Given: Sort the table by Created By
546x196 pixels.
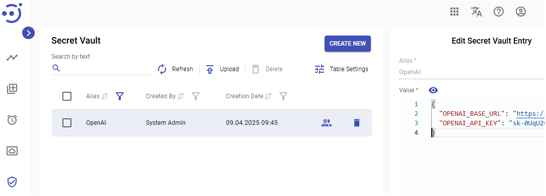Looking at the screenshot, I should click(x=180, y=96).
